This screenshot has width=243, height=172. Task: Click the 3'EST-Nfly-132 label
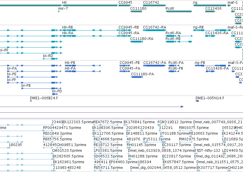(x=207, y=151)
